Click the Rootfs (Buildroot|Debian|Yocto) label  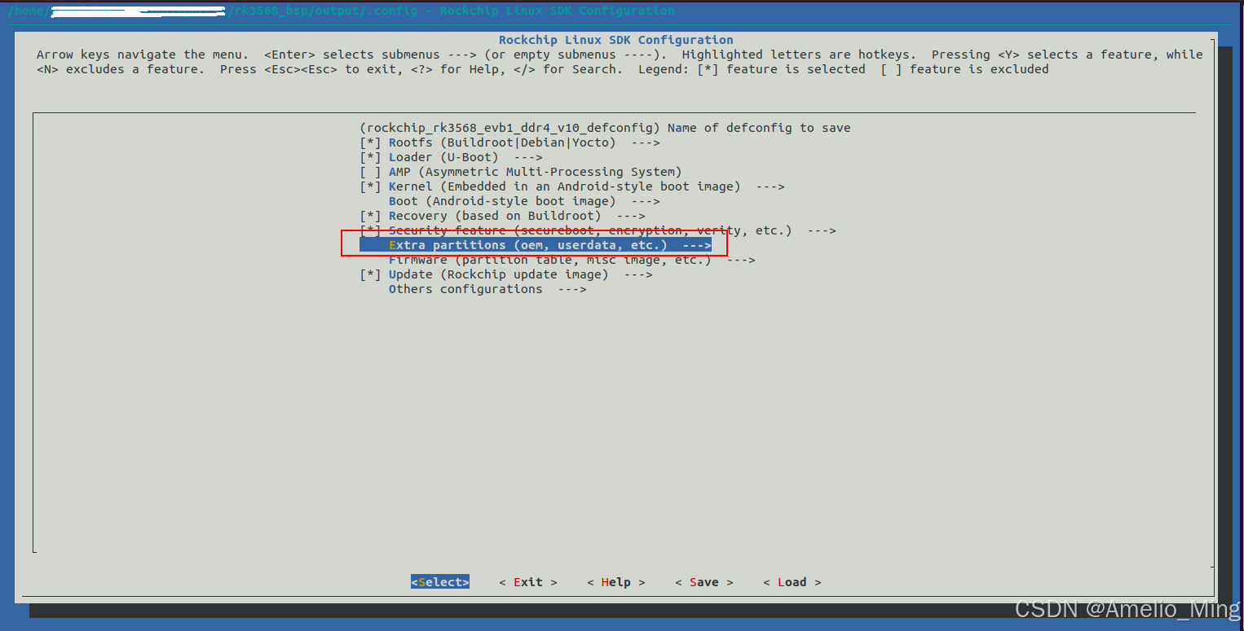point(502,142)
